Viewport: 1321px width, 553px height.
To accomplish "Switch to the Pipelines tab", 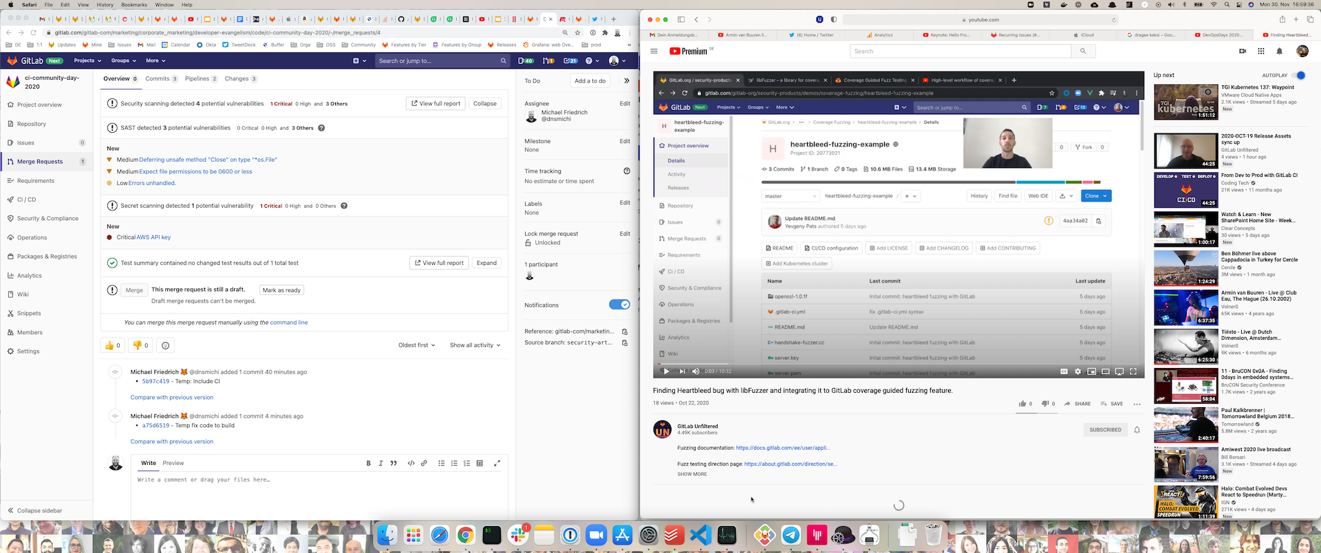I will [x=201, y=78].
